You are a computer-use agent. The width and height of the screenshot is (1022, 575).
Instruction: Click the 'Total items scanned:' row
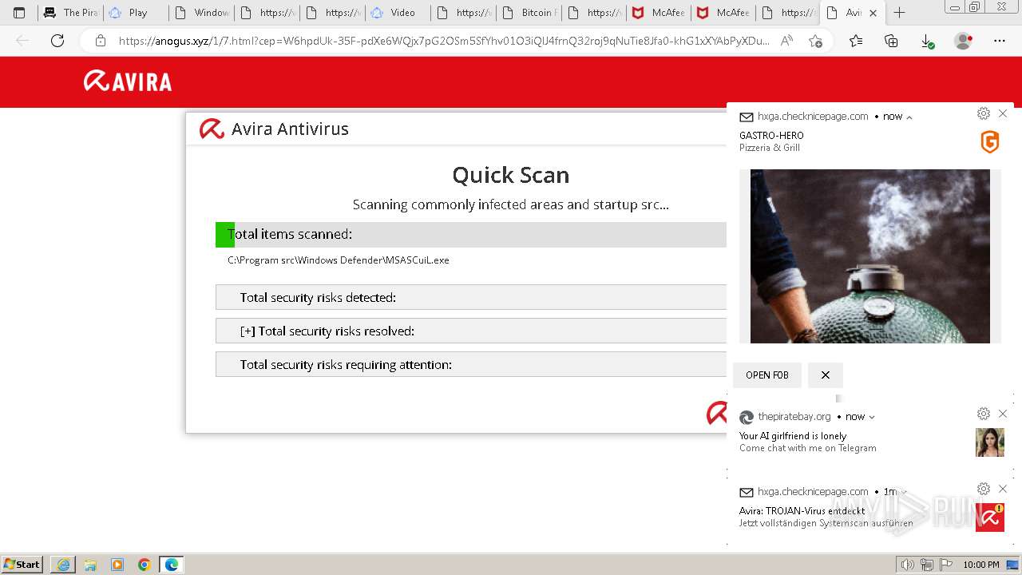tap(471, 235)
